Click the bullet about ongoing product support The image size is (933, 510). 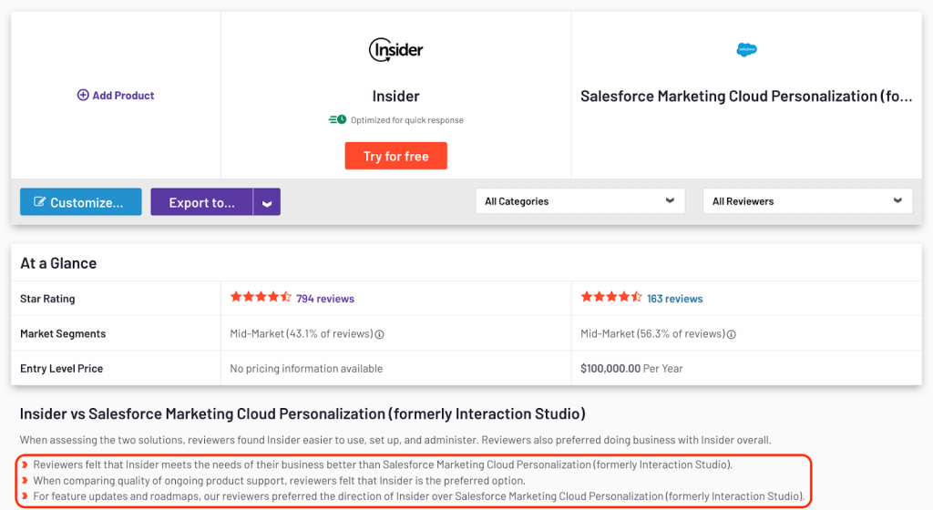pos(279,481)
